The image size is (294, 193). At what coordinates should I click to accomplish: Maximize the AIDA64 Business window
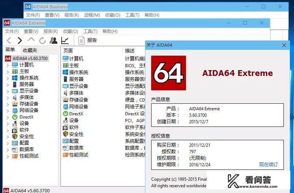click(264, 7)
